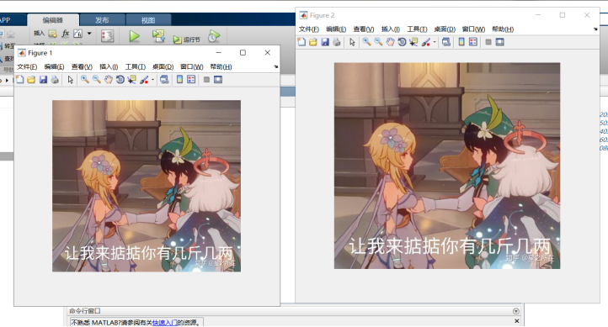
Task: Click Run and Time icon in MATLAB
Action: click(x=214, y=36)
